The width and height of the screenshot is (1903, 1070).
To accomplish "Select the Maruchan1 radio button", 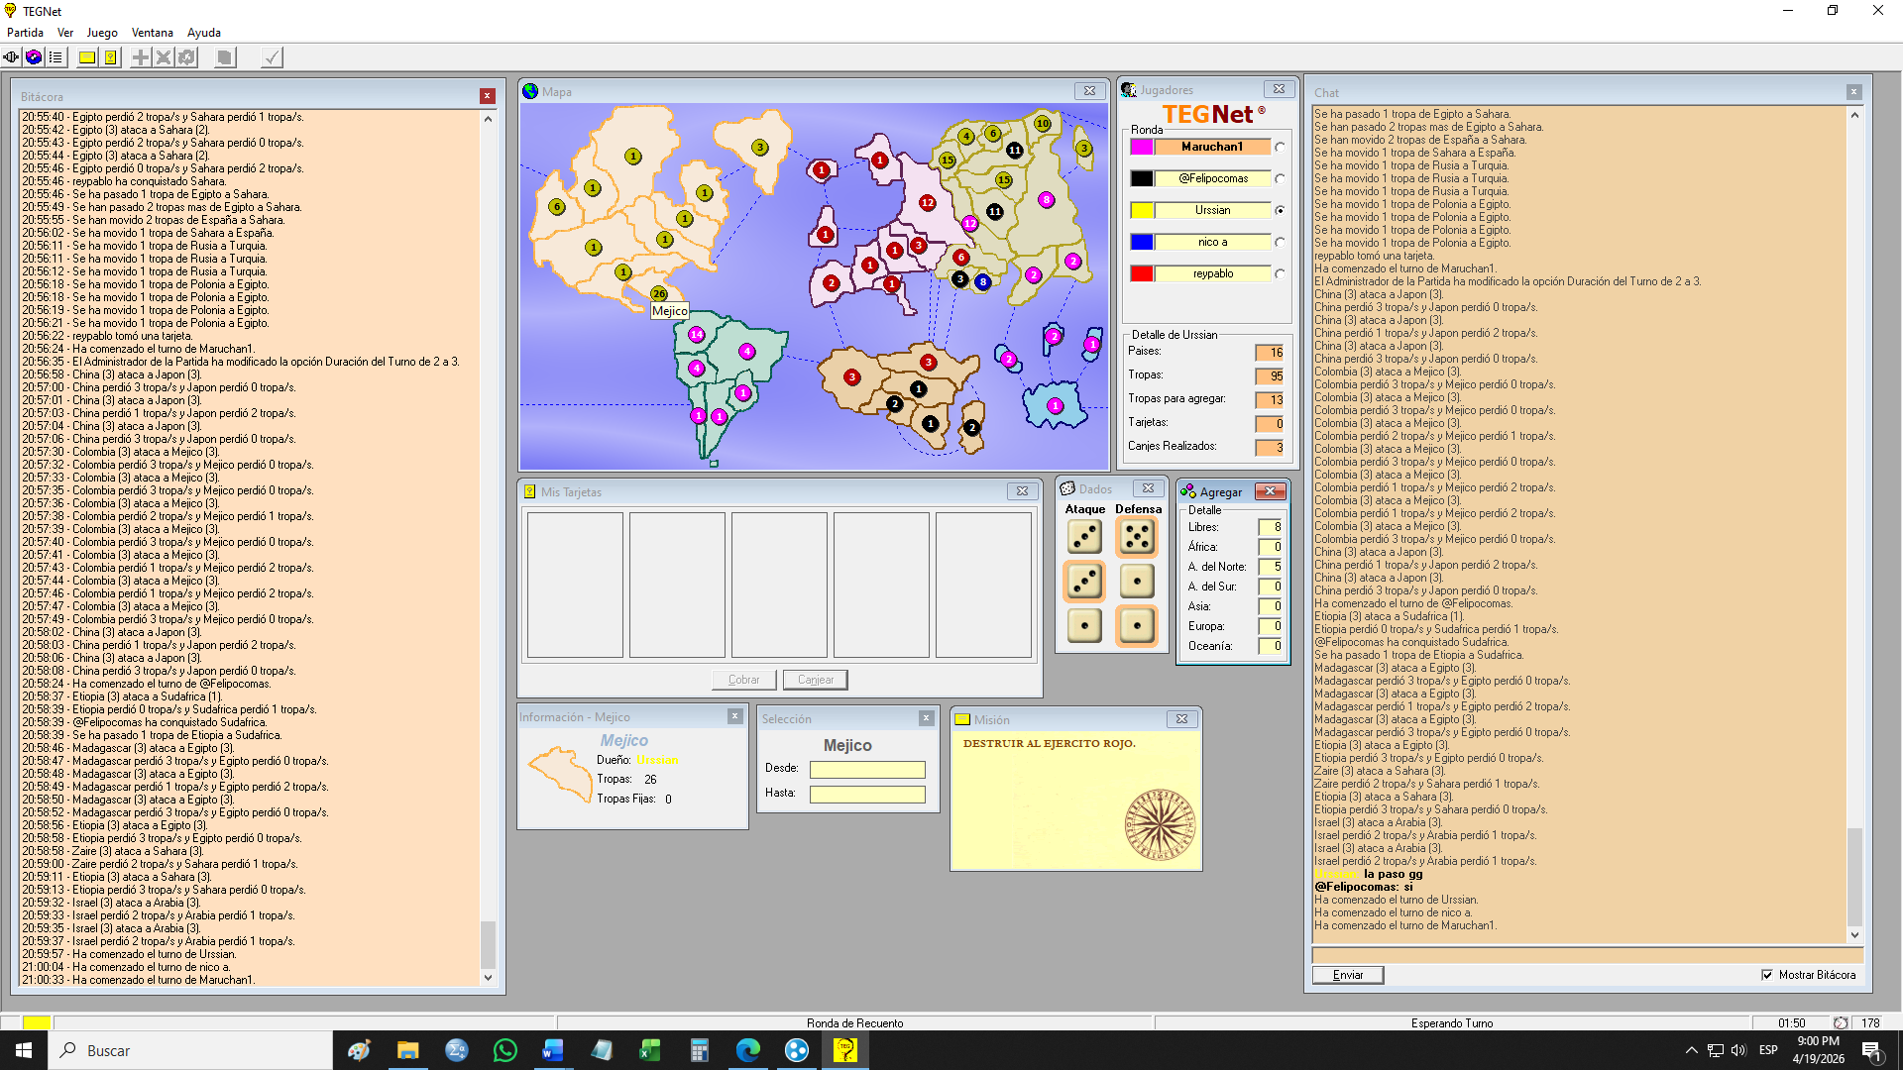I will 1280,147.
